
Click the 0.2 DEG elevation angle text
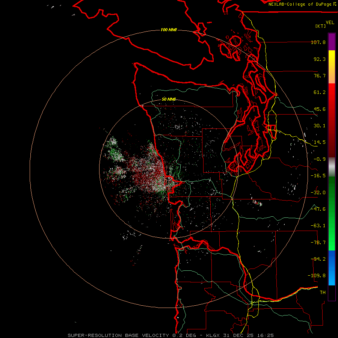click(186, 335)
